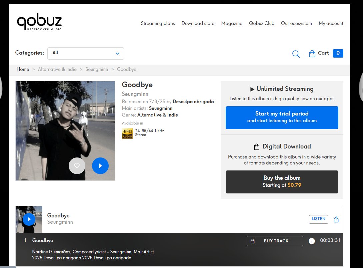Click the share icon next to LISTEN

(x=336, y=219)
